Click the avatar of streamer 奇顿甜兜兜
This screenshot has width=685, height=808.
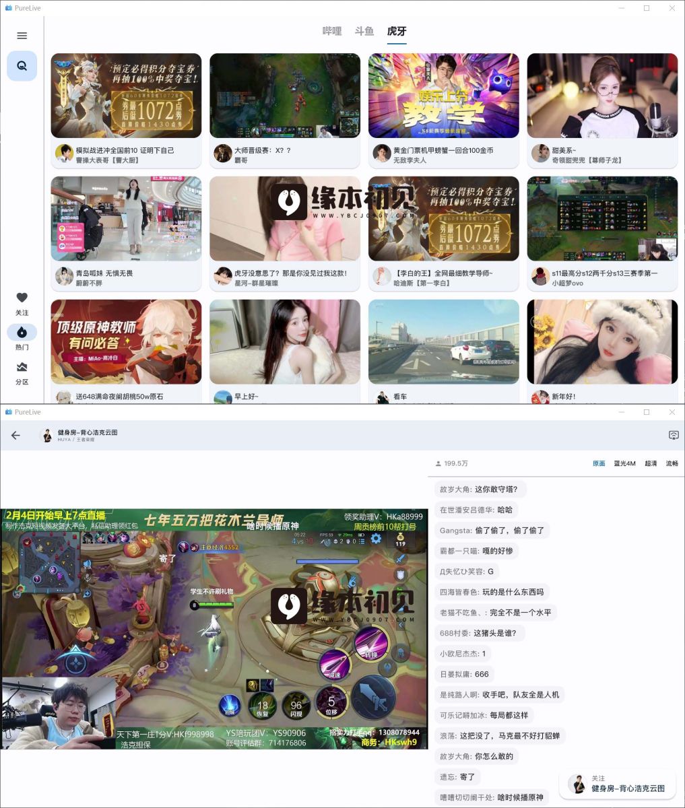(540, 154)
